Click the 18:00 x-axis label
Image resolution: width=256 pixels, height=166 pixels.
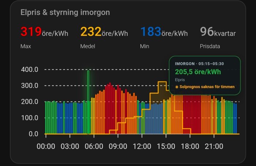pyautogui.click(x=190, y=146)
